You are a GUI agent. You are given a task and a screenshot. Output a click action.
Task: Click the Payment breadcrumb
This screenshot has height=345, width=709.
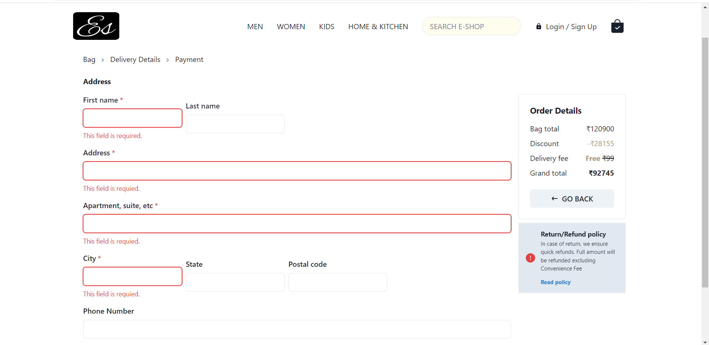point(189,59)
